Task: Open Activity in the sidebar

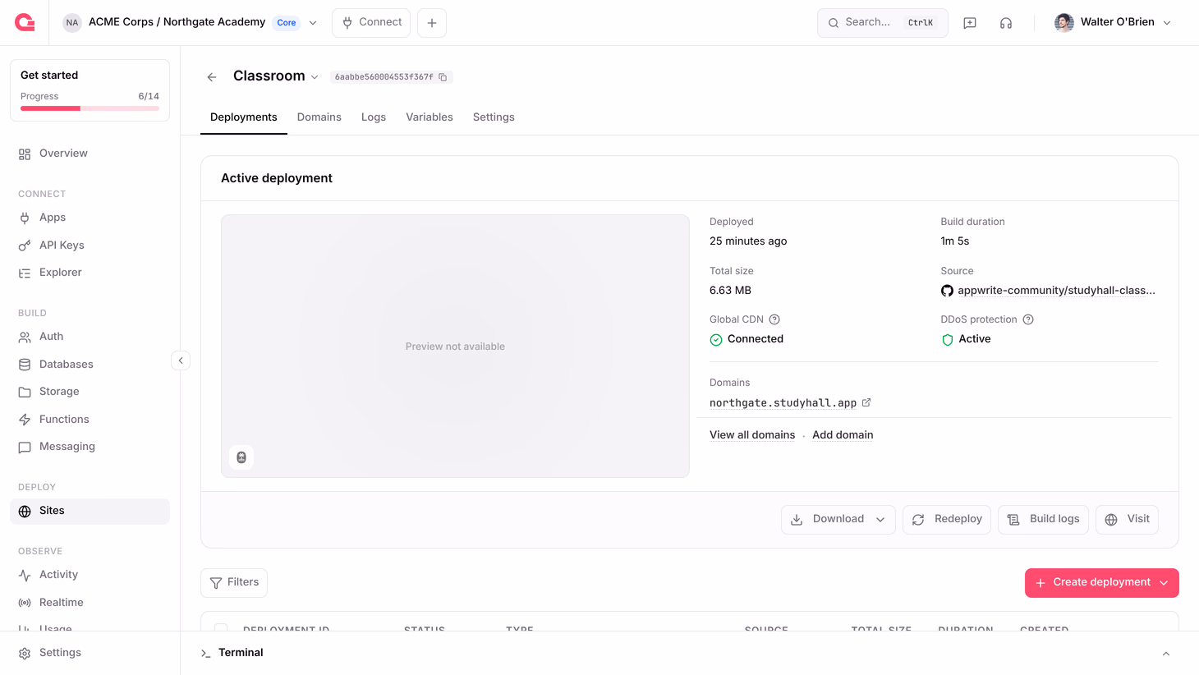Action: 90,575
